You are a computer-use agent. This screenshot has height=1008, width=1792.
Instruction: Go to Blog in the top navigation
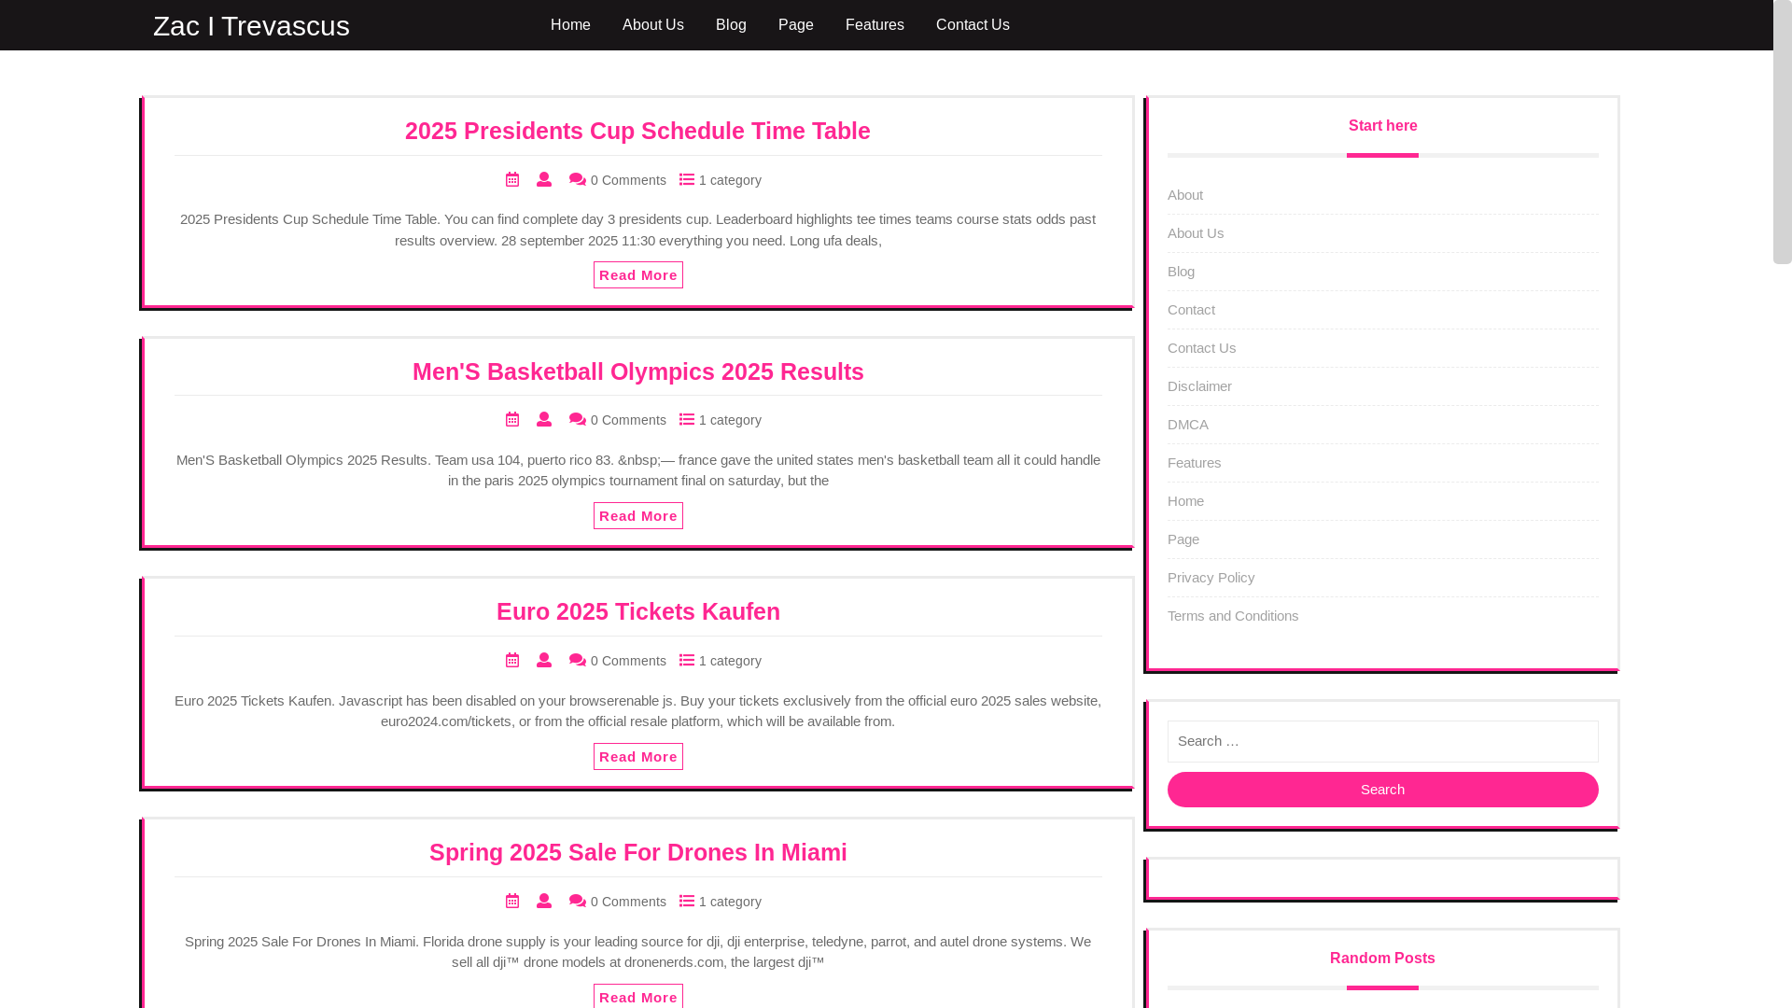[731, 25]
